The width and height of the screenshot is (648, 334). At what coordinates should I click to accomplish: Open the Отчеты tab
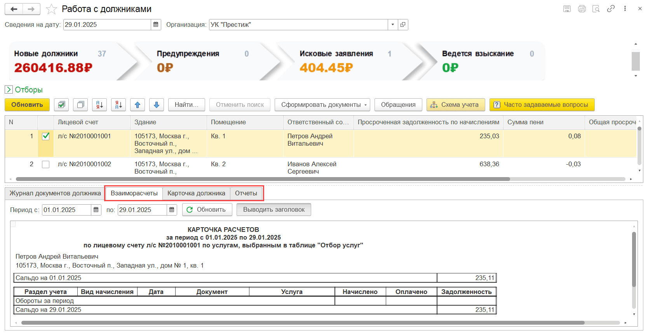point(246,193)
